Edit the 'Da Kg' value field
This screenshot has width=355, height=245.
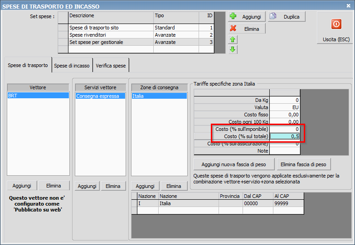click(285, 100)
